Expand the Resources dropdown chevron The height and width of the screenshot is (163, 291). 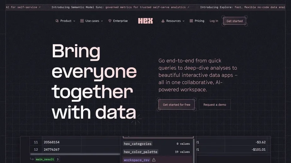tap(183, 21)
